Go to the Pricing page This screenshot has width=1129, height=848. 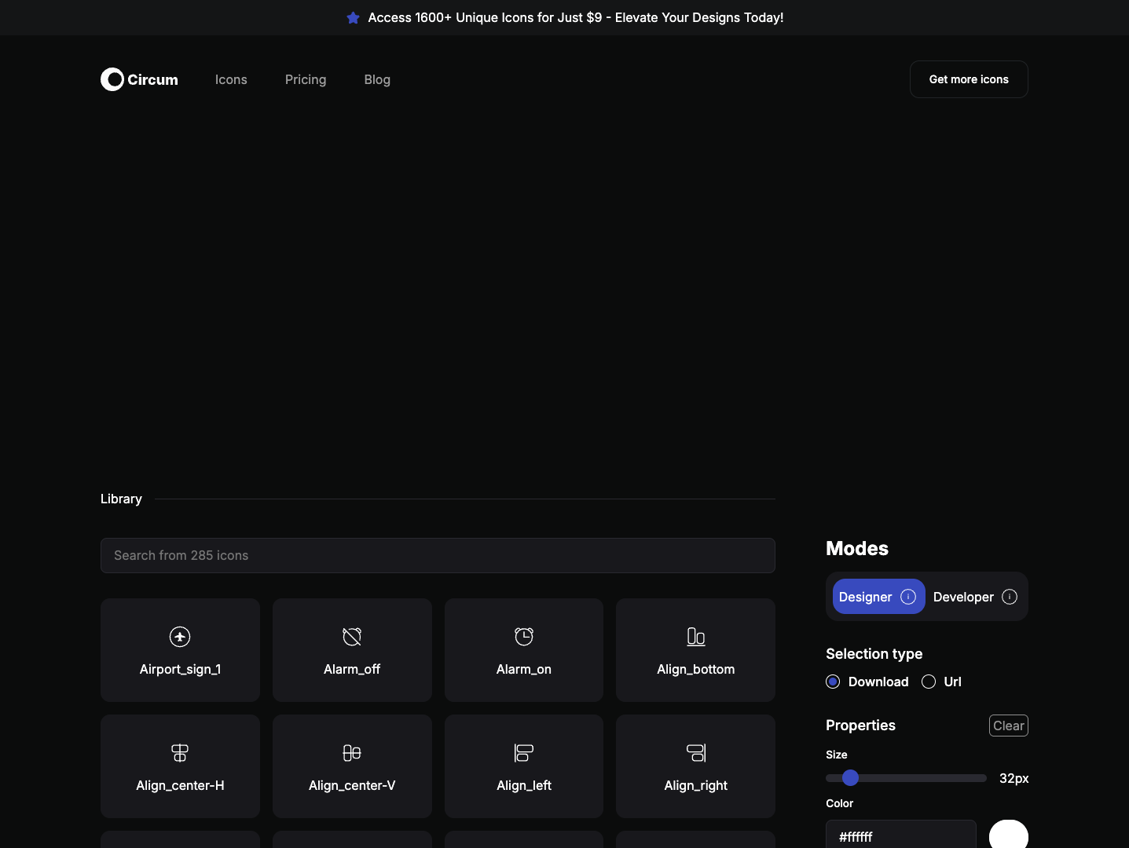(x=306, y=79)
